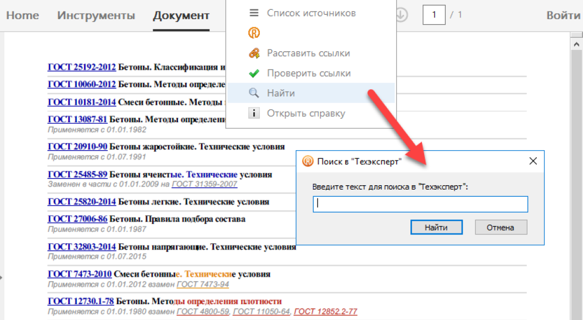Switch to the Home tab

point(23,15)
